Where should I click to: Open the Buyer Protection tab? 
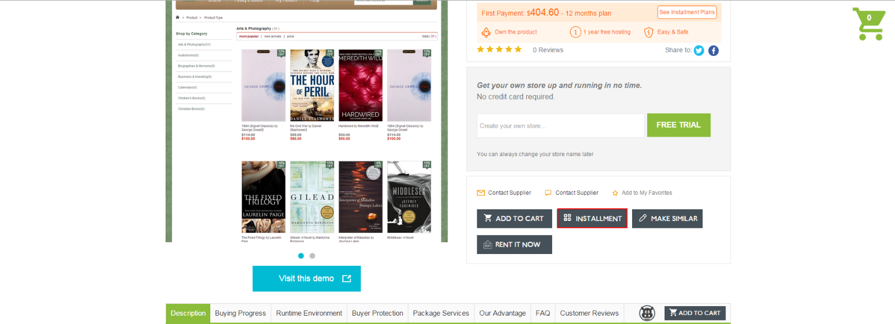click(378, 313)
